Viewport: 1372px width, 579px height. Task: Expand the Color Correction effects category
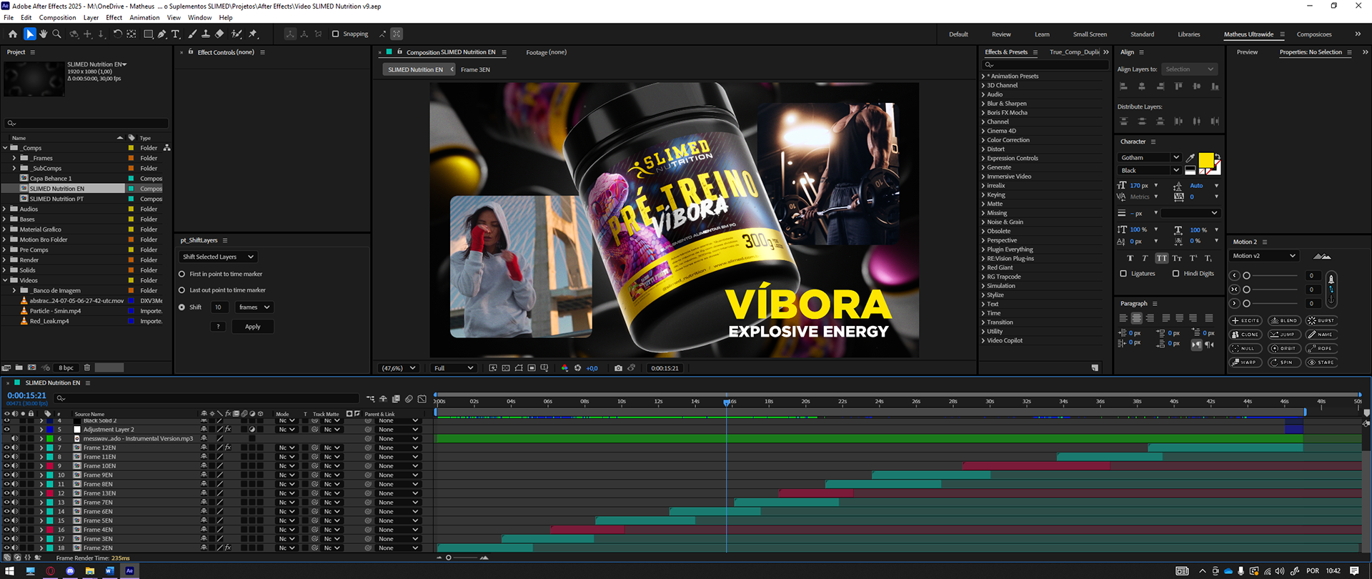pos(983,140)
